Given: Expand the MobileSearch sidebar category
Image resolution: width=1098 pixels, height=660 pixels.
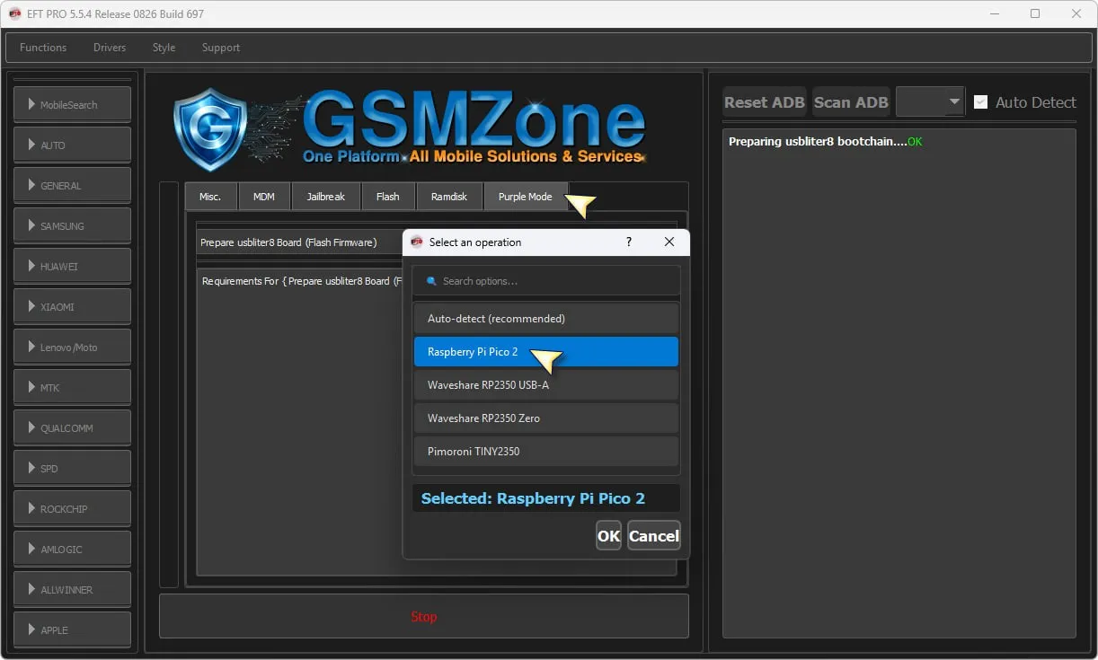Looking at the screenshot, I should pyautogui.click(x=72, y=104).
